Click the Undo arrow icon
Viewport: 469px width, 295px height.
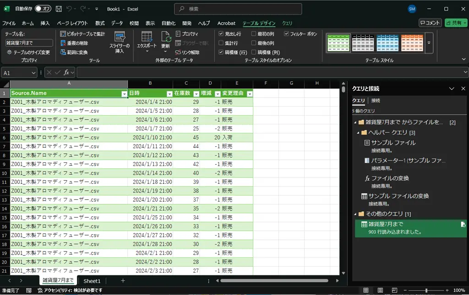pos(69,9)
